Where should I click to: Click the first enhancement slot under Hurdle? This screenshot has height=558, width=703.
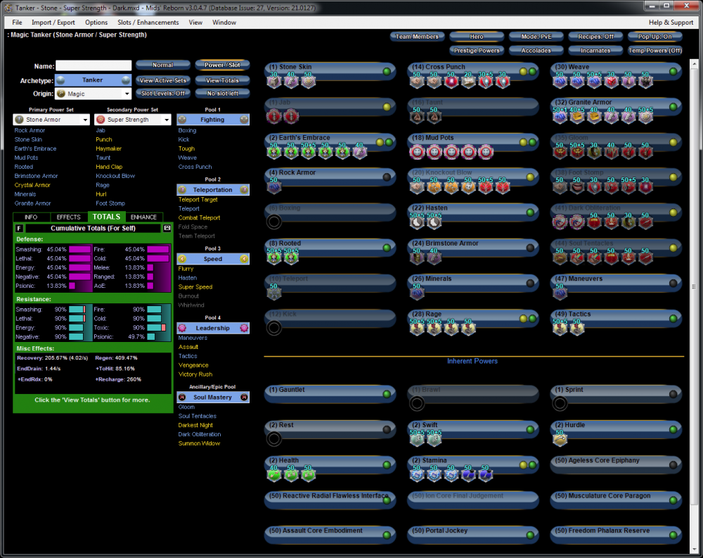pyautogui.click(x=560, y=439)
